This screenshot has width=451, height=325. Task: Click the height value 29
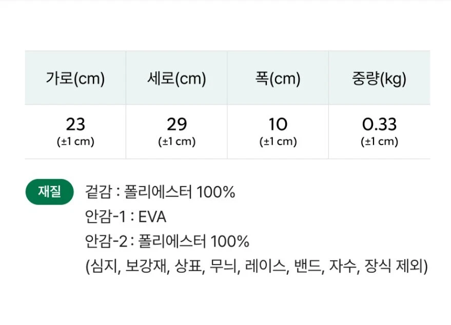[177, 124]
